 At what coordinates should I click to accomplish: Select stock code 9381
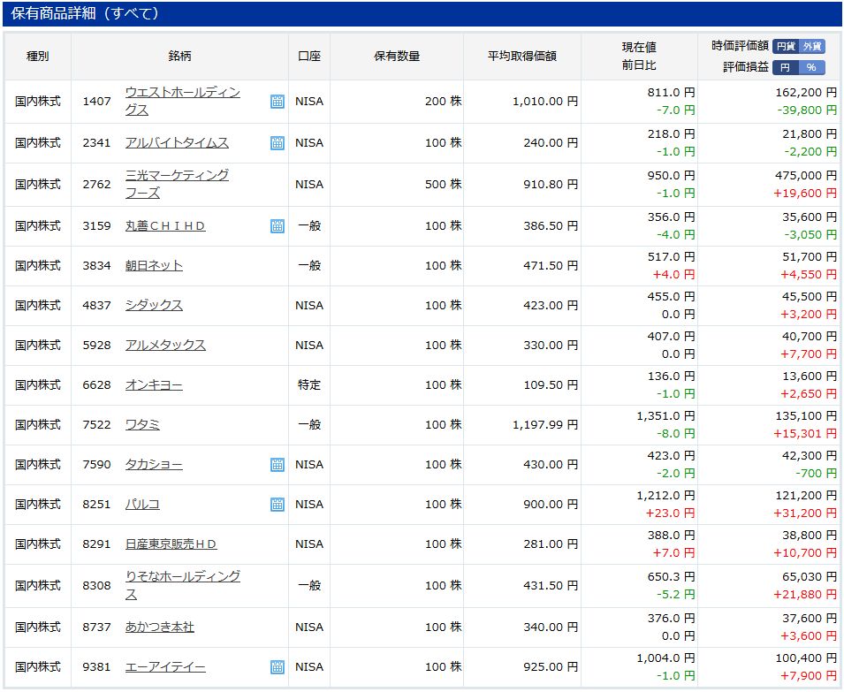point(96,666)
